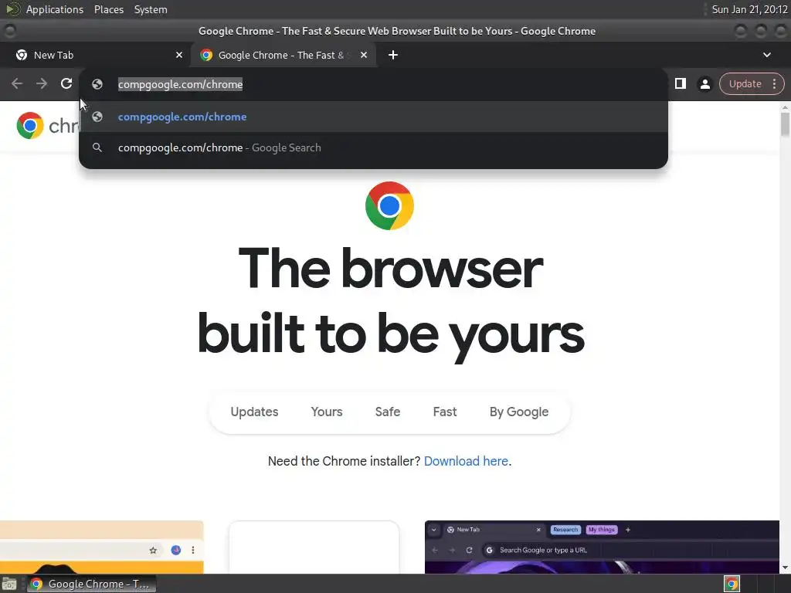Expand the tab search dropdown chevron
This screenshot has width=791, height=593.
click(x=767, y=55)
